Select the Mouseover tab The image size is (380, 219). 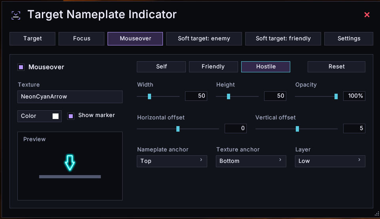(x=135, y=38)
